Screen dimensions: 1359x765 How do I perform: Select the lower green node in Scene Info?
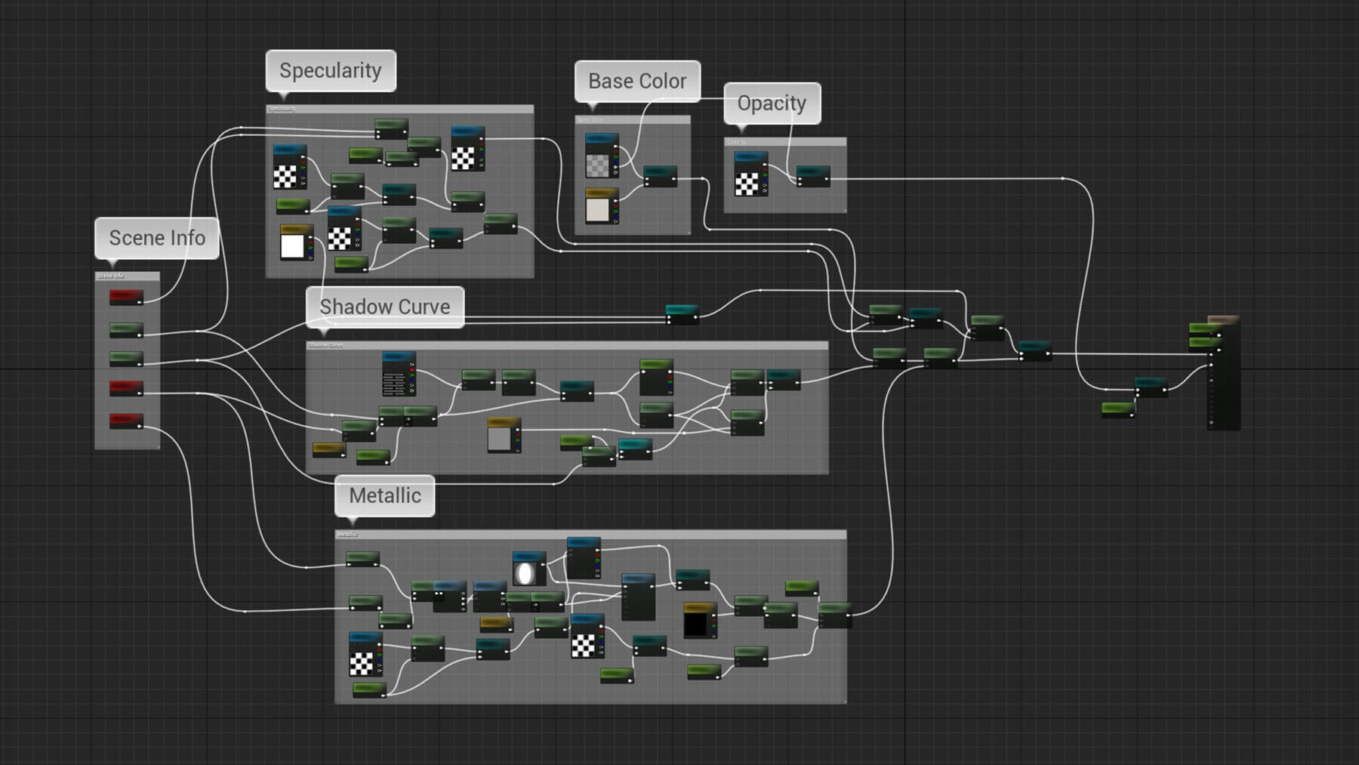coord(126,359)
